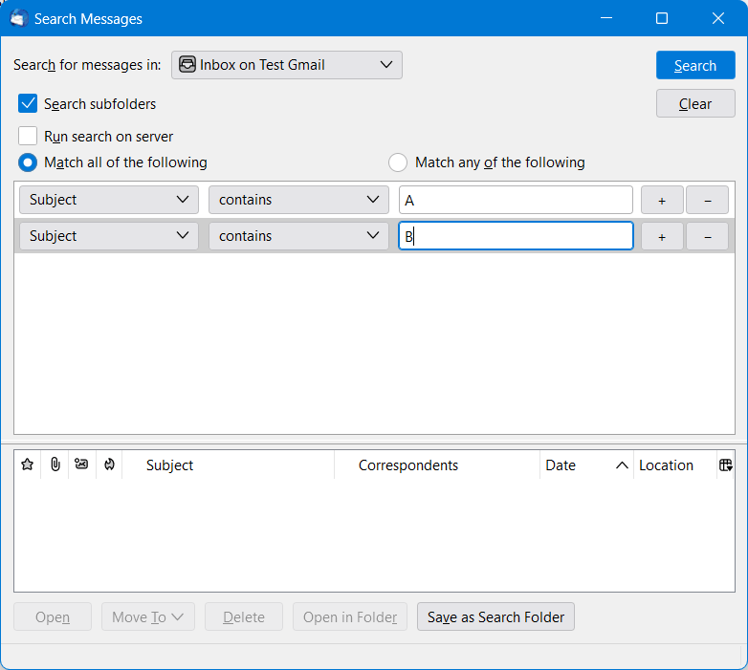The image size is (748, 670).
Task: Sort results by the attachment paperclip column
Action: pos(55,465)
